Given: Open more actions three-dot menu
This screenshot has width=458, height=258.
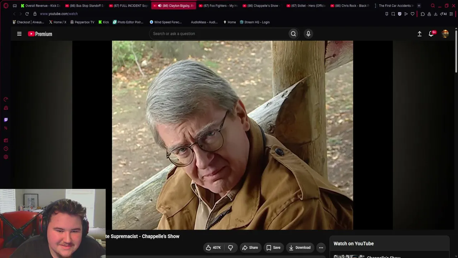Looking at the screenshot, I should click(321, 248).
